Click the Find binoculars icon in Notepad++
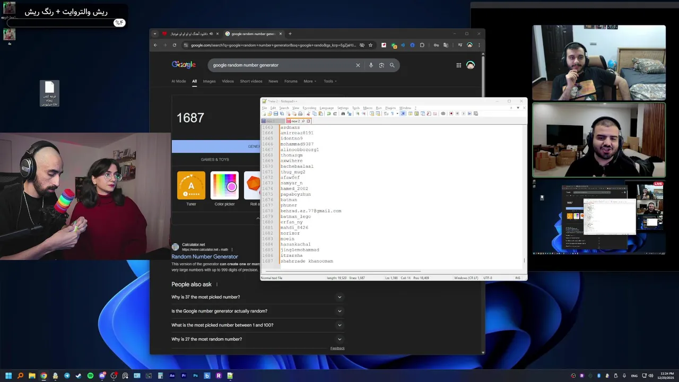679x382 pixels. (343, 114)
